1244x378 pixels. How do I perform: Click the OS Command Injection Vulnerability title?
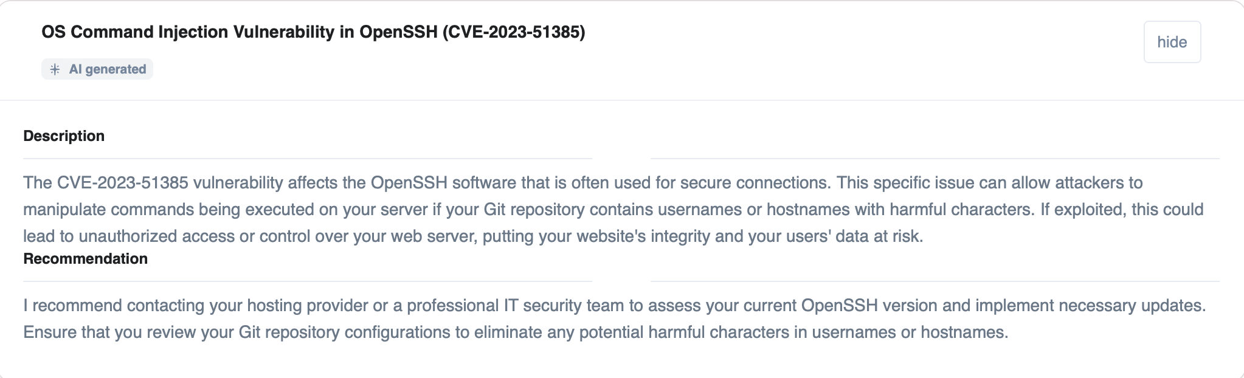pyautogui.click(x=313, y=32)
